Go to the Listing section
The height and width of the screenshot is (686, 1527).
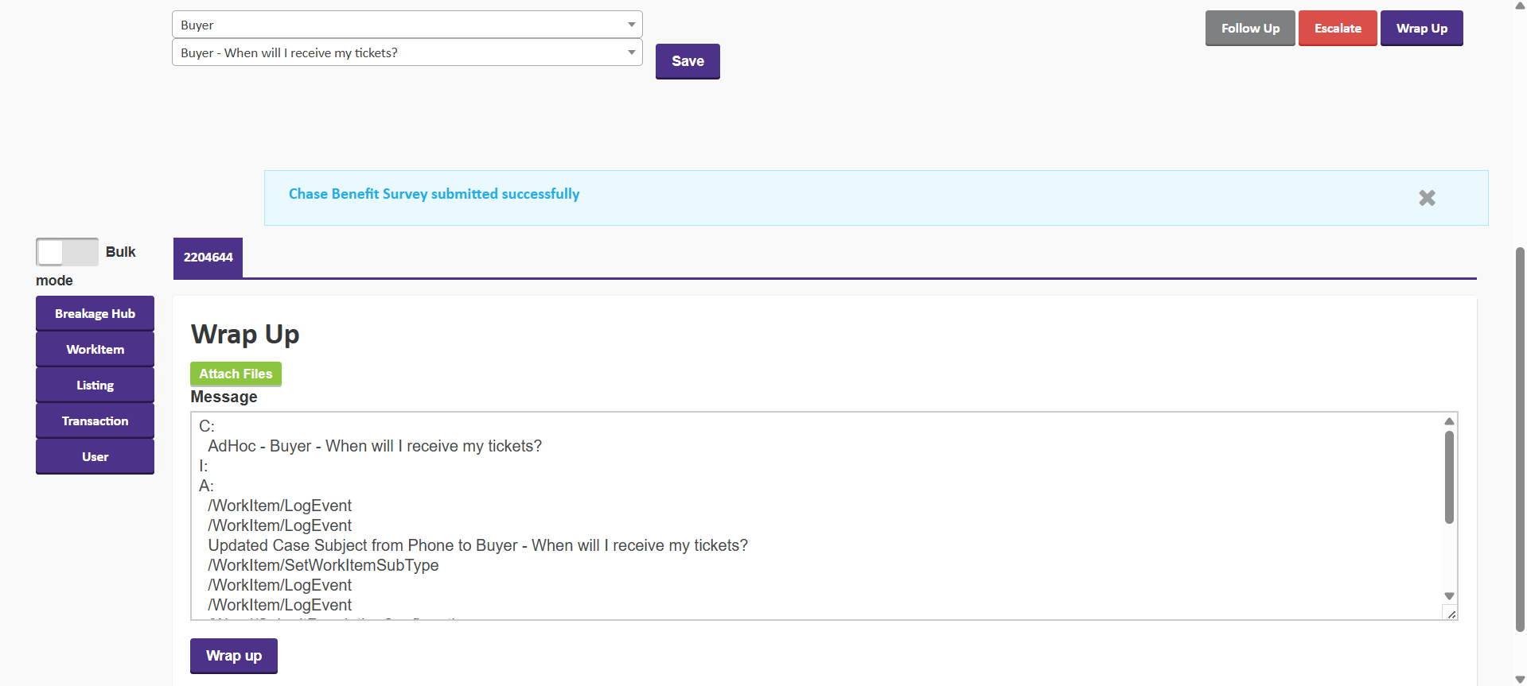click(95, 386)
